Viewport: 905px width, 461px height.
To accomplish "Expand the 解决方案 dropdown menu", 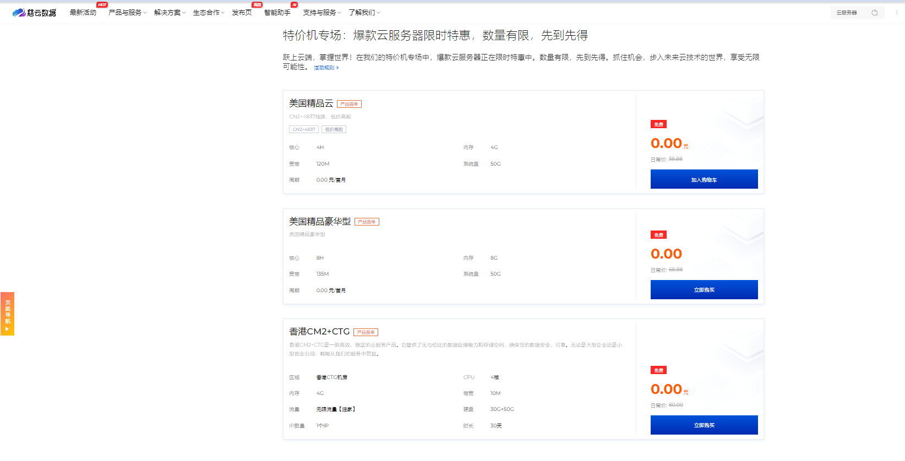I will click(170, 13).
